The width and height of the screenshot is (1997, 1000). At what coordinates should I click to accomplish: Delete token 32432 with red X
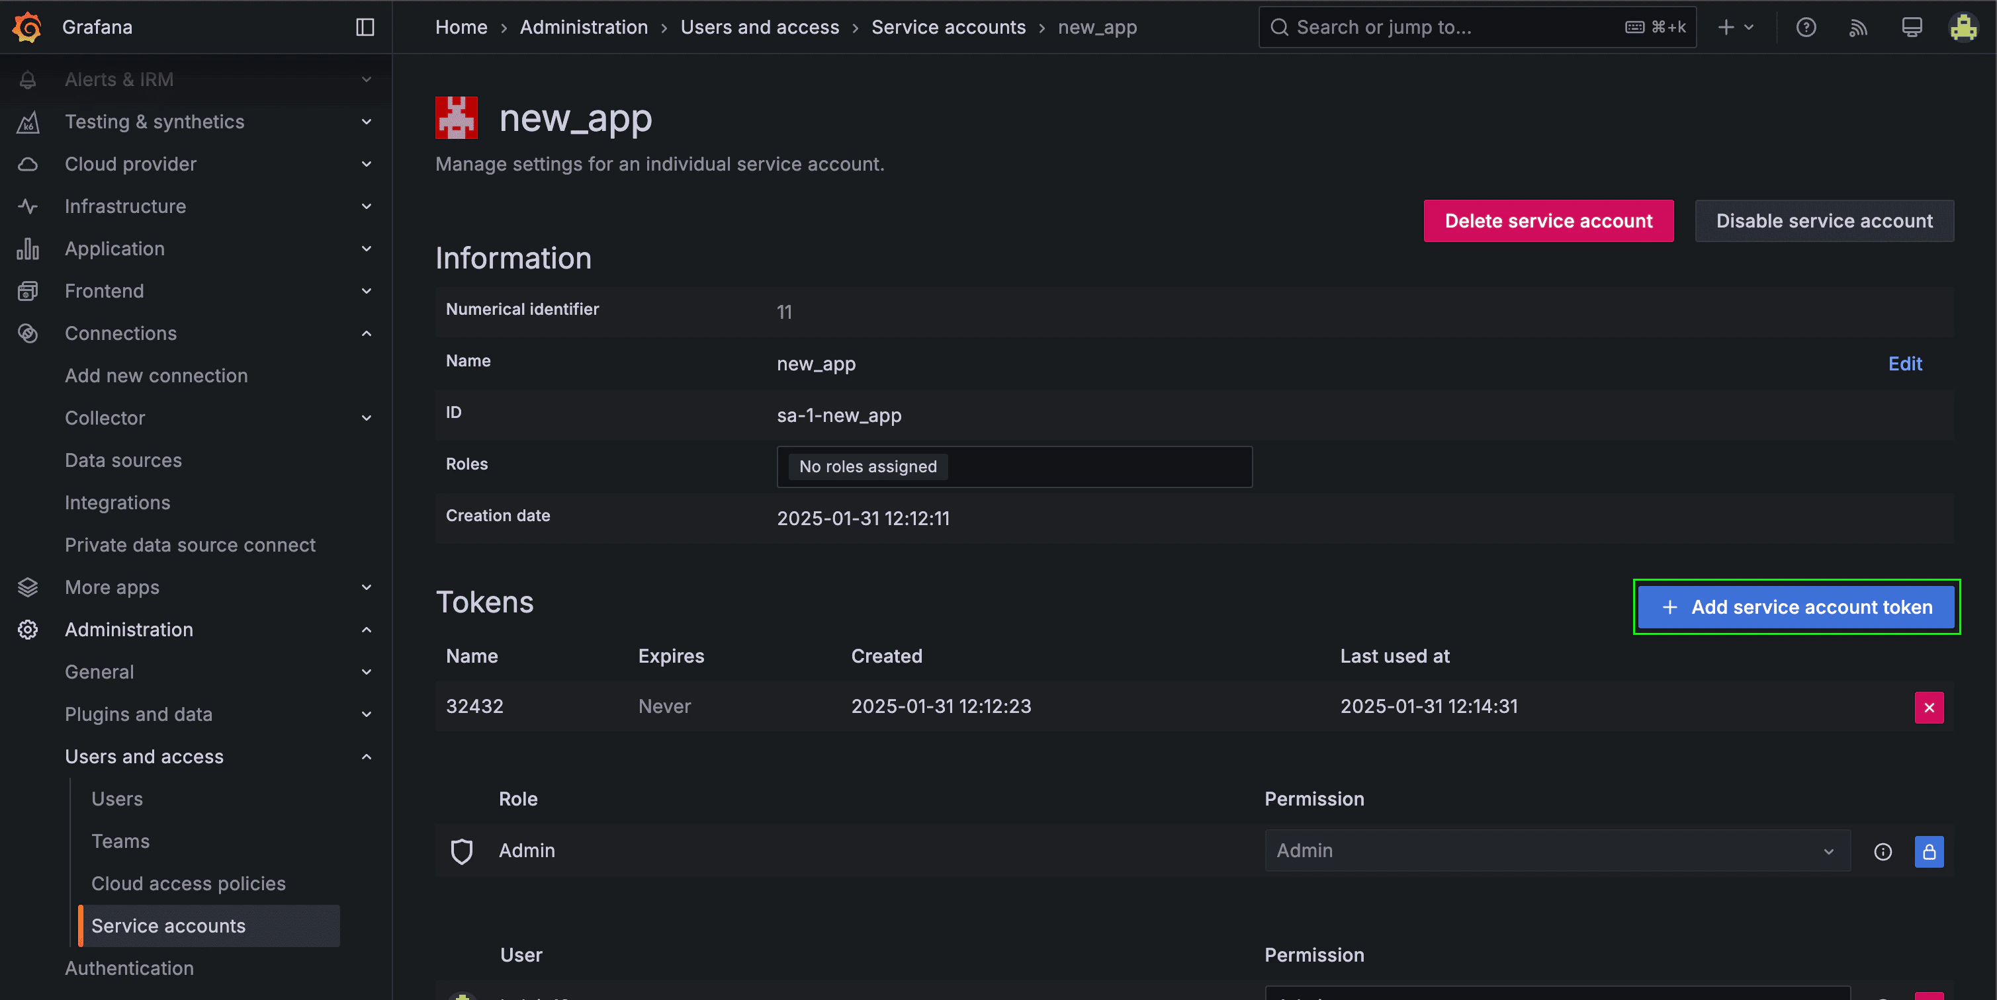pyautogui.click(x=1929, y=707)
